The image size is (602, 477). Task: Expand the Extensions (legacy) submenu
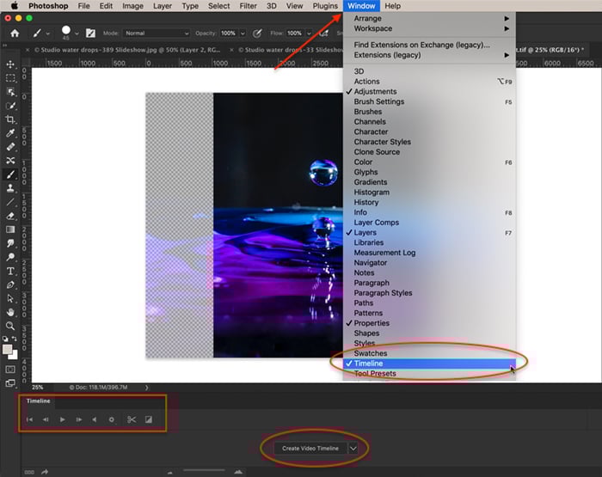point(429,55)
